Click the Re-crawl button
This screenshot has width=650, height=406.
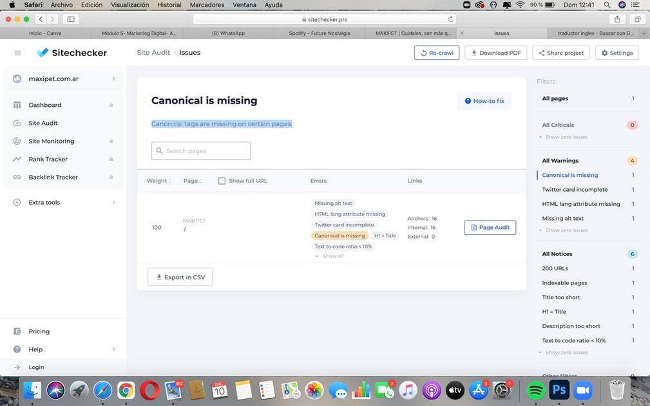click(x=437, y=53)
